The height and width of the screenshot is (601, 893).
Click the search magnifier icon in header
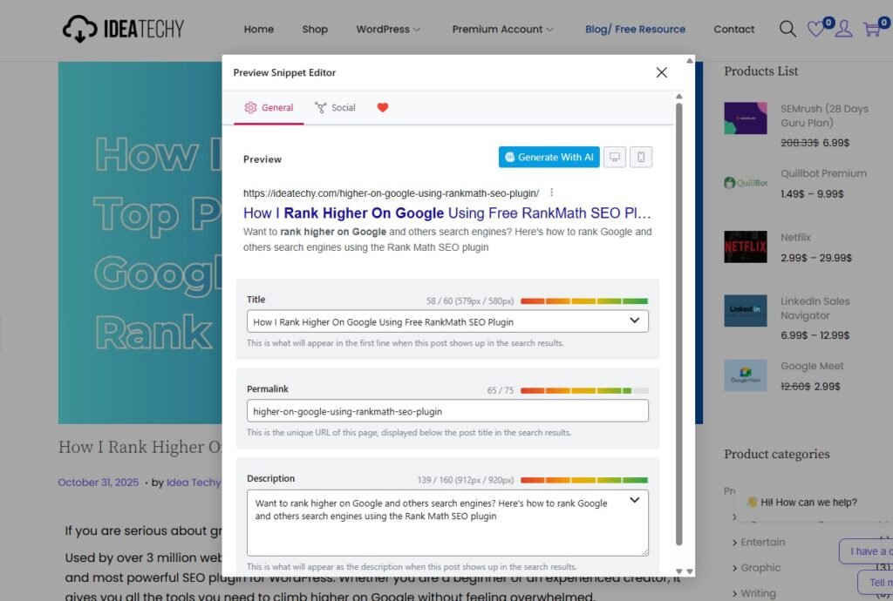[x=787, y=30]
